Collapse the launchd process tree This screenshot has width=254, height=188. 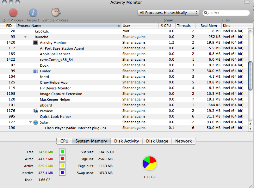25,37
